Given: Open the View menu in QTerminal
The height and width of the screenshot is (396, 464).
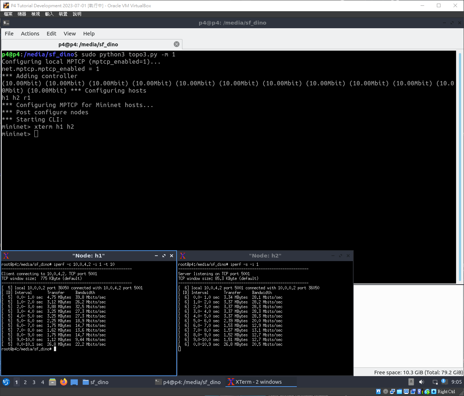Looking at the screenshot, I should [70, 34].
